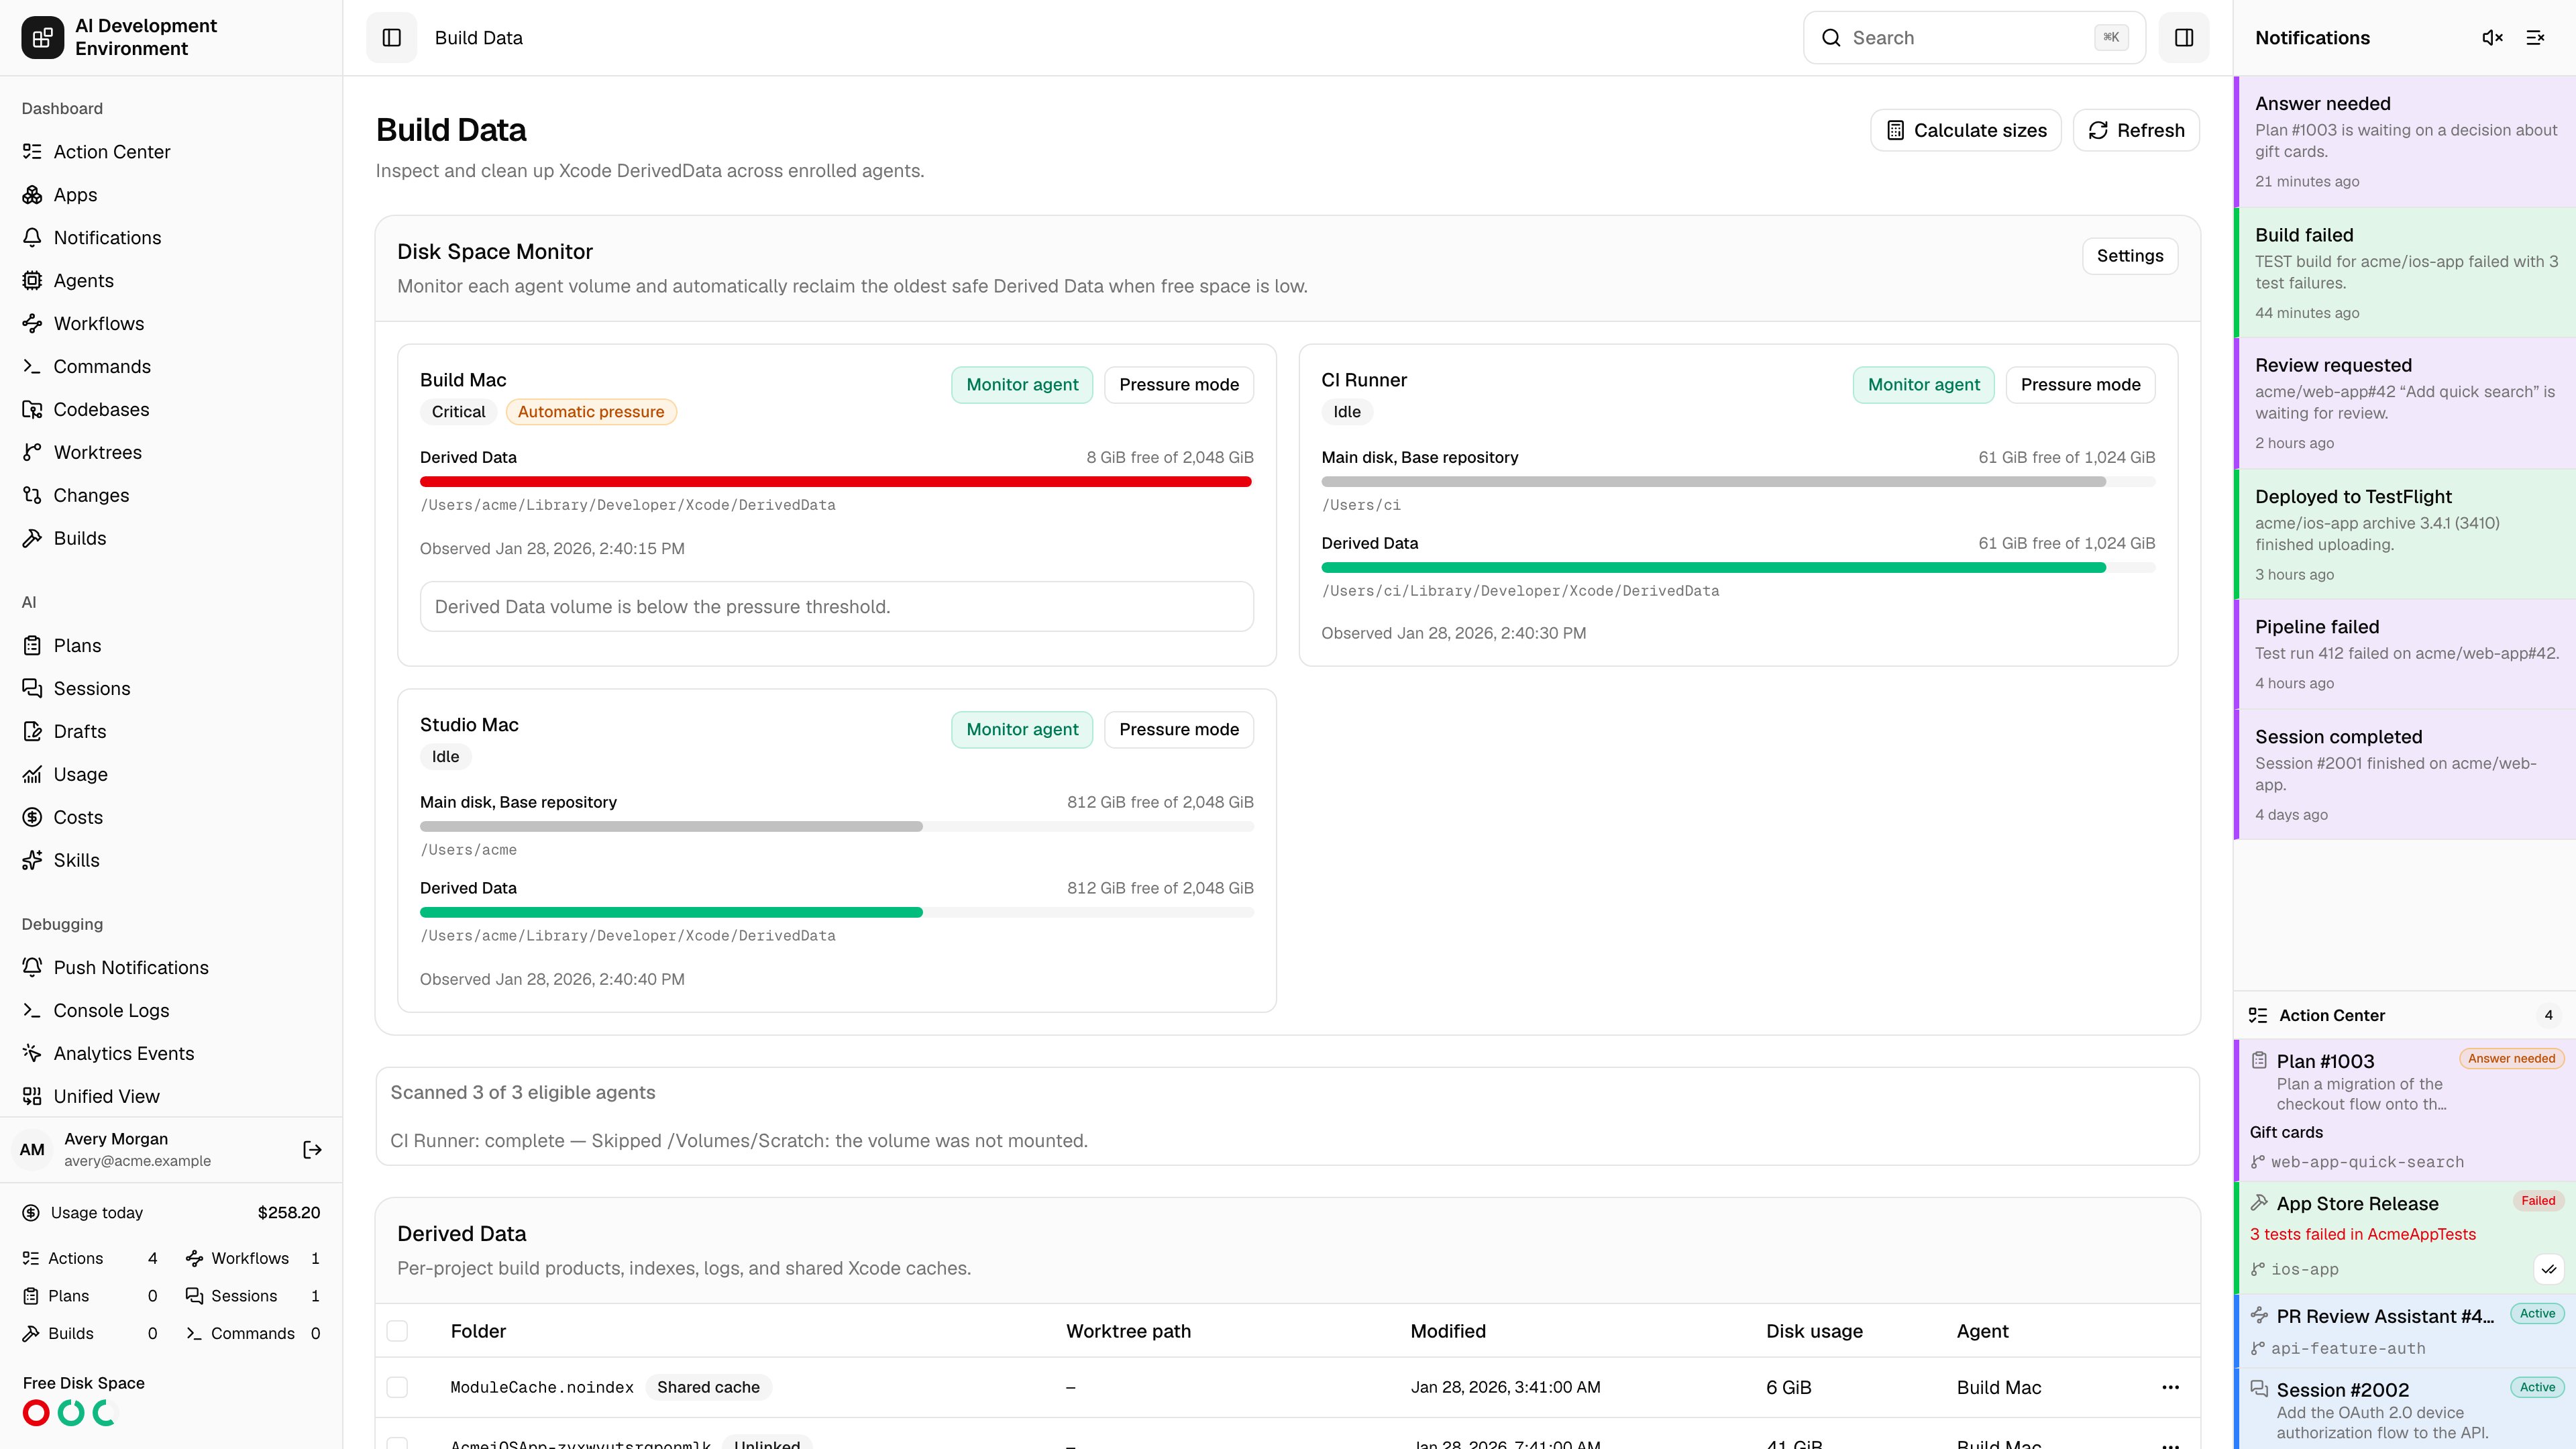Open the Agents page
The image size is (2576, 1449).
click(171, 281)
